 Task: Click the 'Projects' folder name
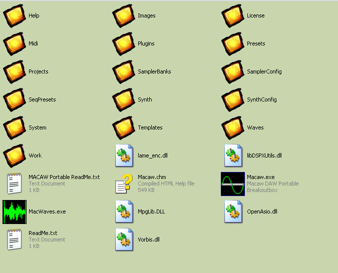pos(39,71)
